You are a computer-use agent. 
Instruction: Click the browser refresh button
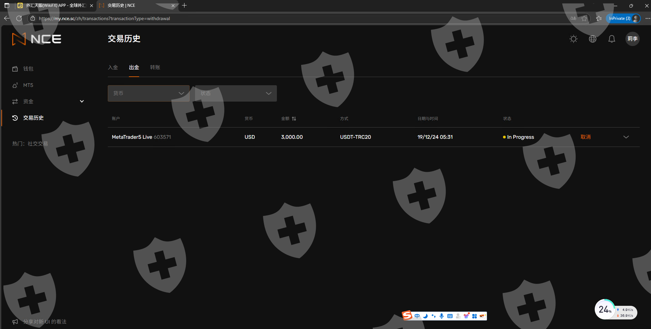pos(19,18)
